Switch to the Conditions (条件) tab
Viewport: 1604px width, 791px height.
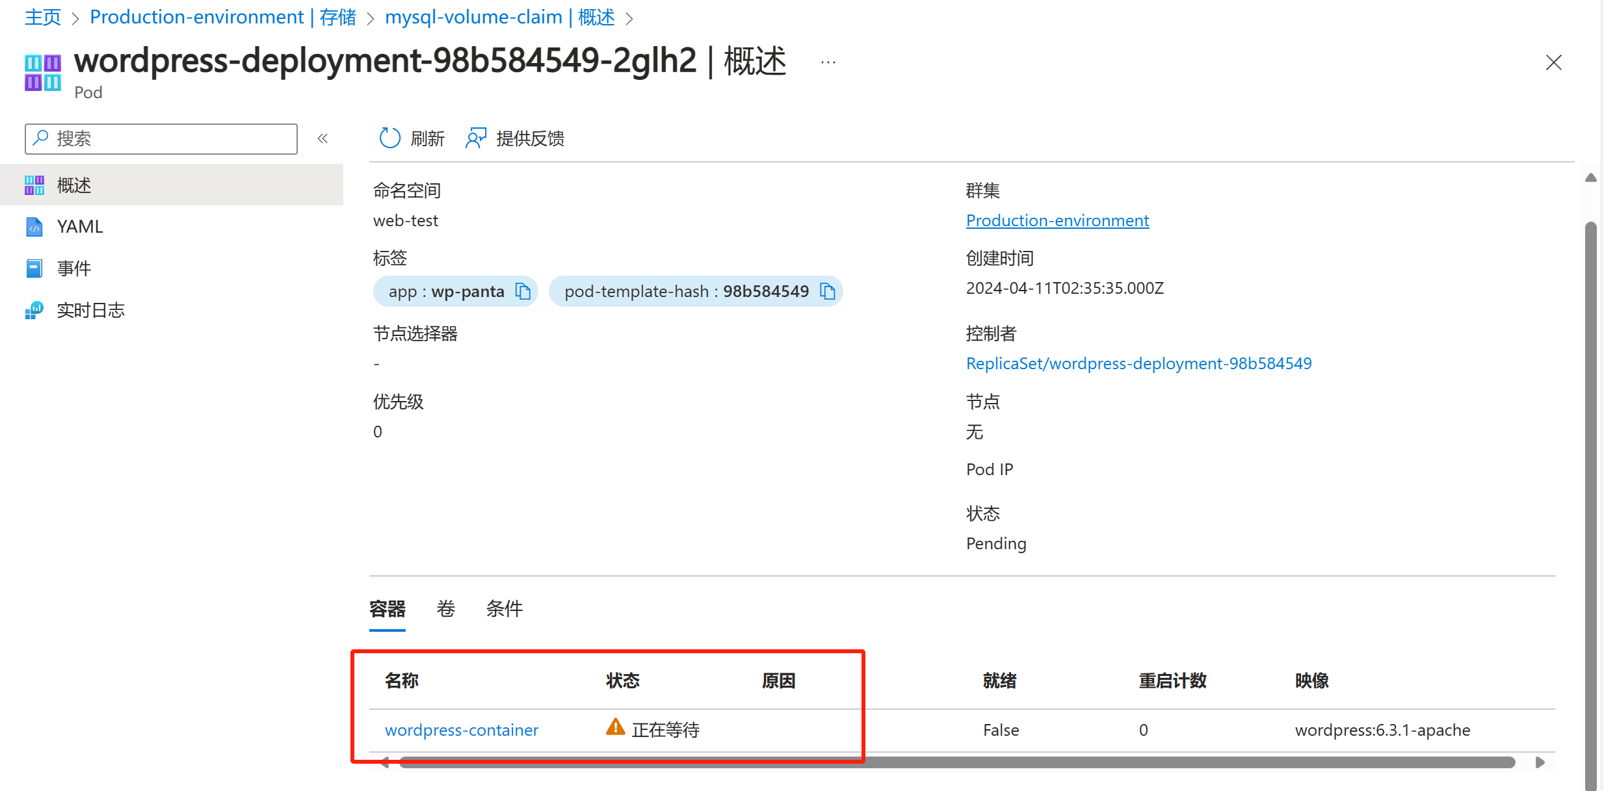click(x=504, y=608)
